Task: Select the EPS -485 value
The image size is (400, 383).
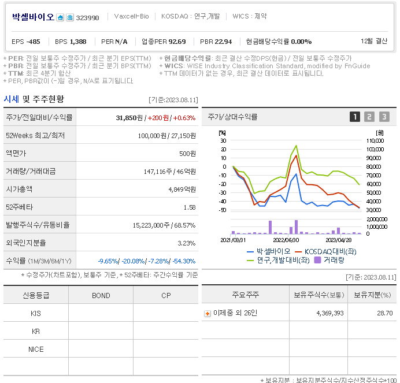Action: [26, 42]
